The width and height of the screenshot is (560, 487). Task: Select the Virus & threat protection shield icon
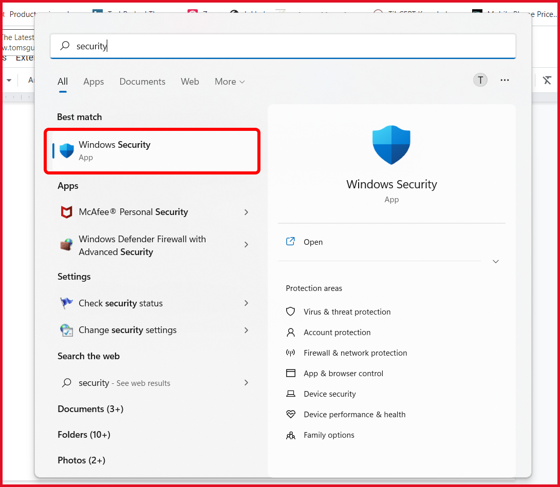(x=291, y=311)
